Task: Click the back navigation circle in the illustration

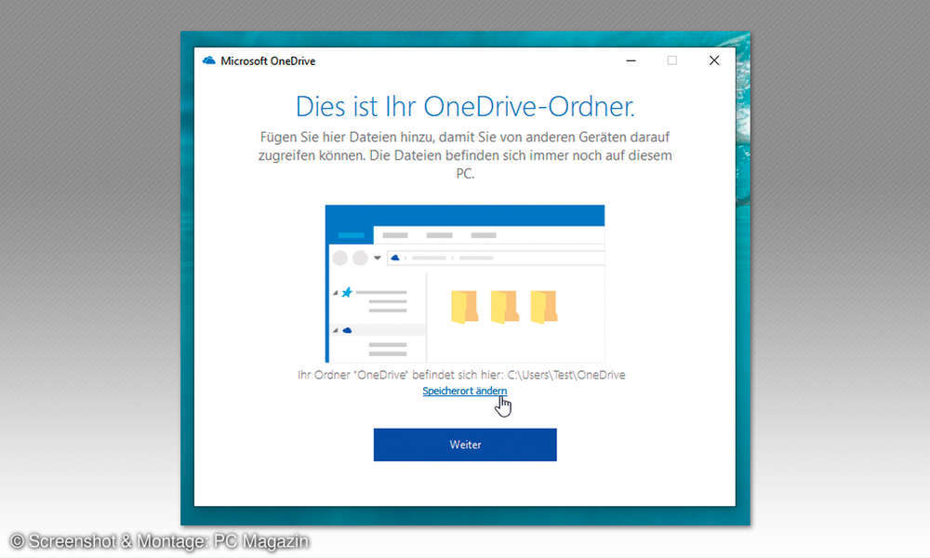Action: coord(339,258)
